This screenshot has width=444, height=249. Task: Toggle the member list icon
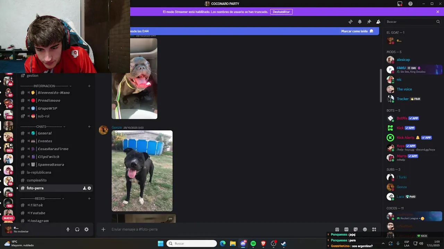[x=378, y=21]
